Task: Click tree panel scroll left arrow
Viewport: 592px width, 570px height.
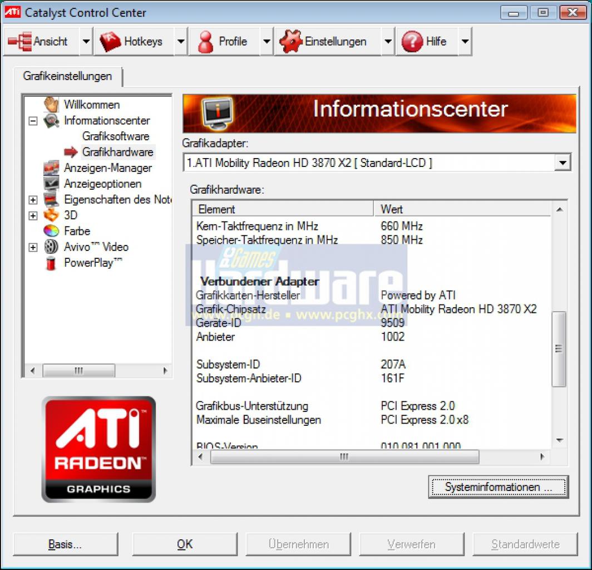Action: click(32, 371)
